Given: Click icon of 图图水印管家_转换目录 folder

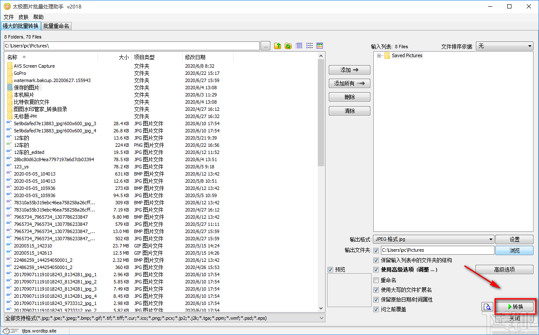Looking at the screenshot, I should 10,109.
